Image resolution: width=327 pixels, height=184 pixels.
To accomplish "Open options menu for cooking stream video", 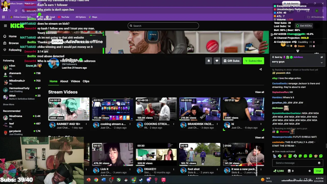I will [x=130, y=124].
